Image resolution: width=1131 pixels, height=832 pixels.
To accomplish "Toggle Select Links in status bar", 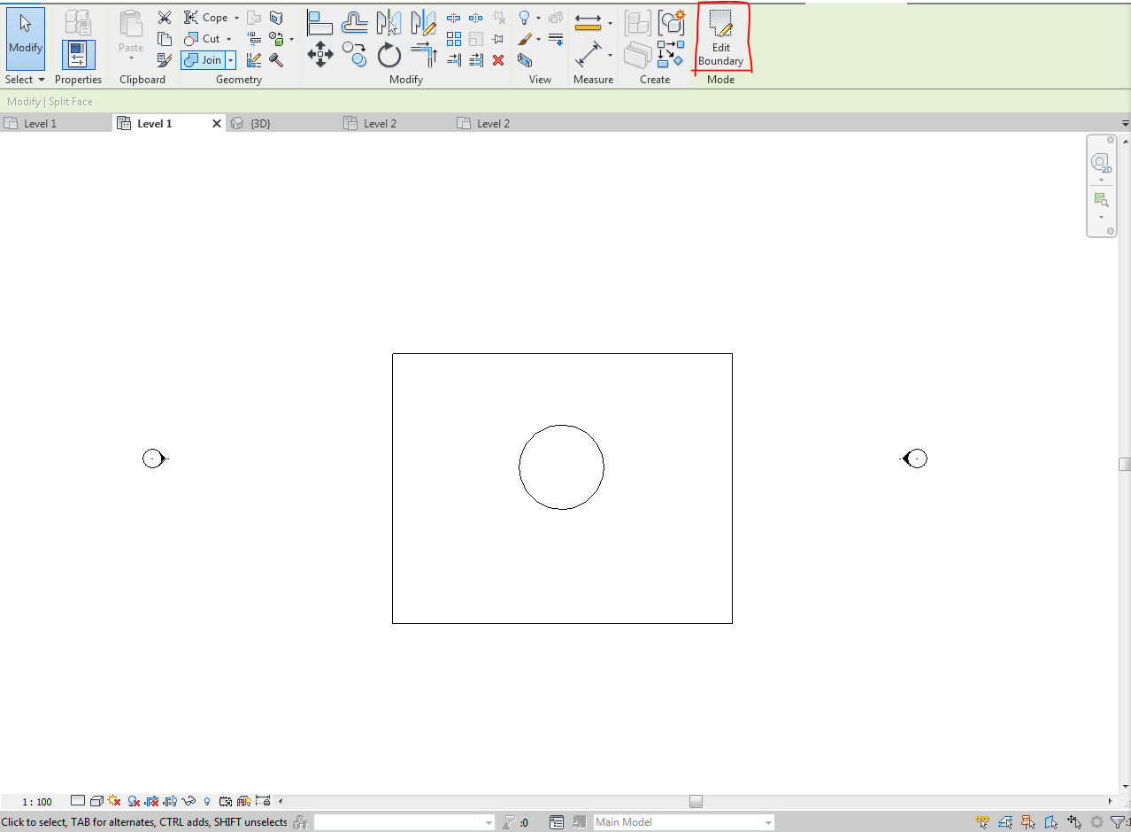I will pos(982,822).
